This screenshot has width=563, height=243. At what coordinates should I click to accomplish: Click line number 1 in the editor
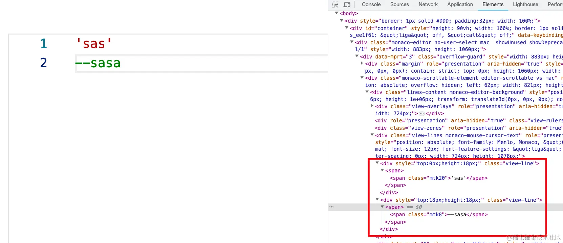click(44, 44)
